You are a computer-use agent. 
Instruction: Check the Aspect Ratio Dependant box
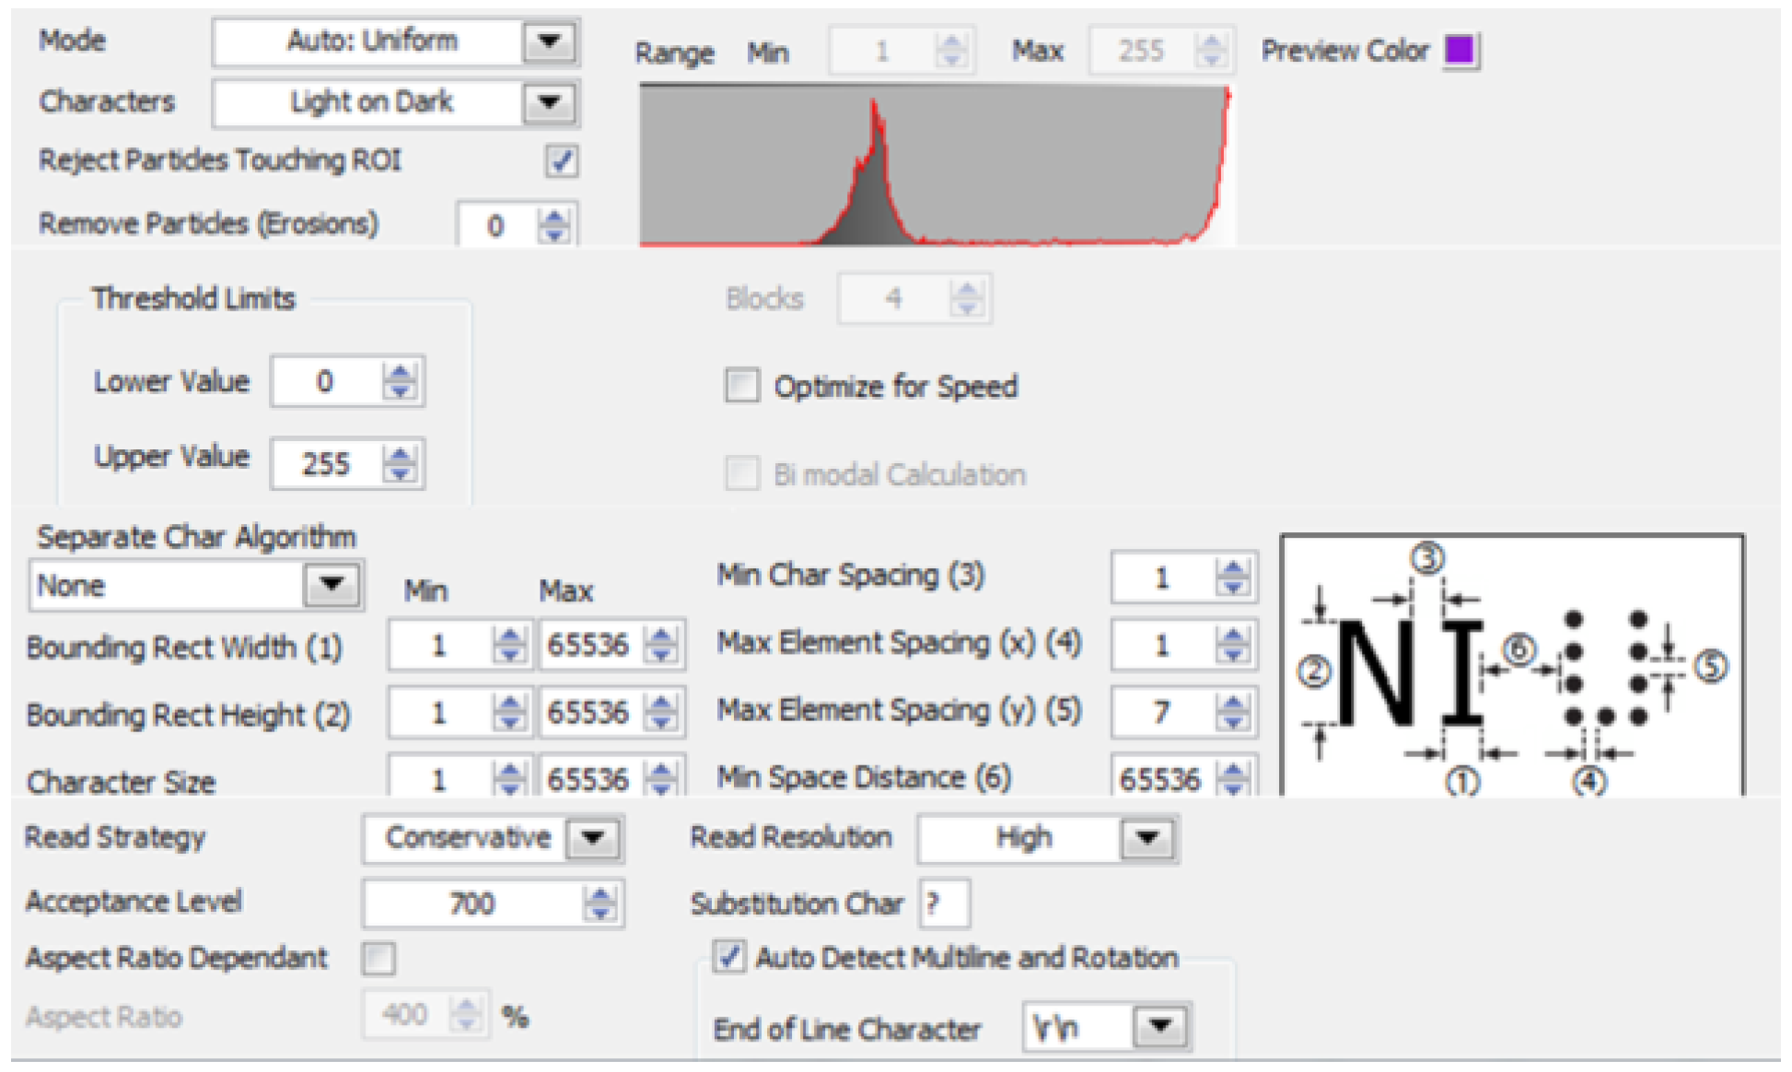[378, 958]
